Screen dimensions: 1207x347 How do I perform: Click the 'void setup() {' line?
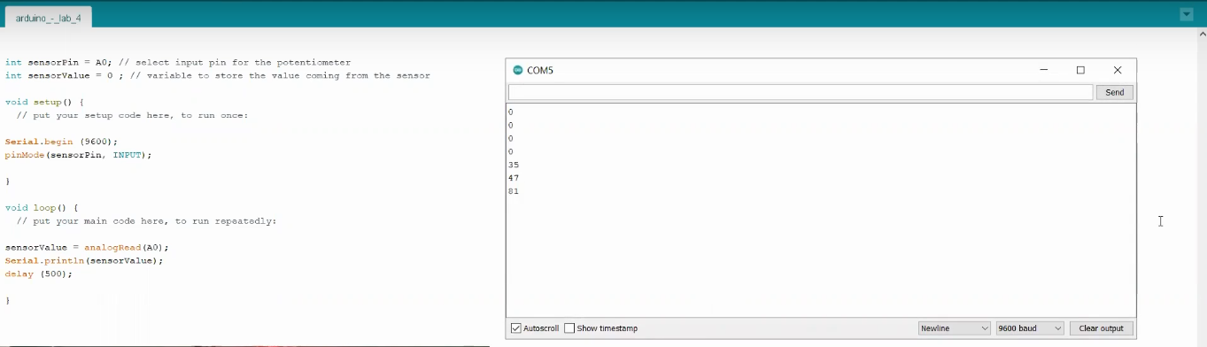[44, 103]
